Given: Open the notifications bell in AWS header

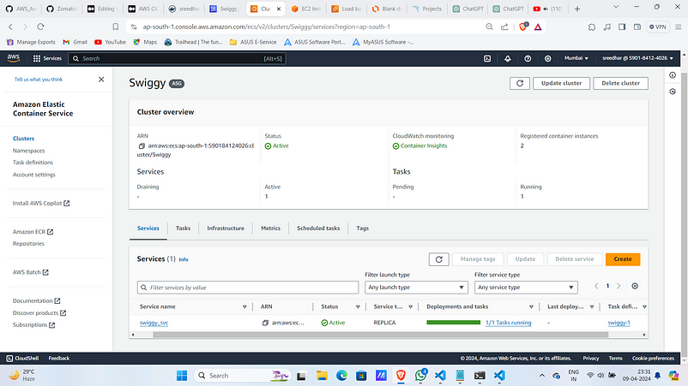Looking at the screenshot, I should [507, 58].
